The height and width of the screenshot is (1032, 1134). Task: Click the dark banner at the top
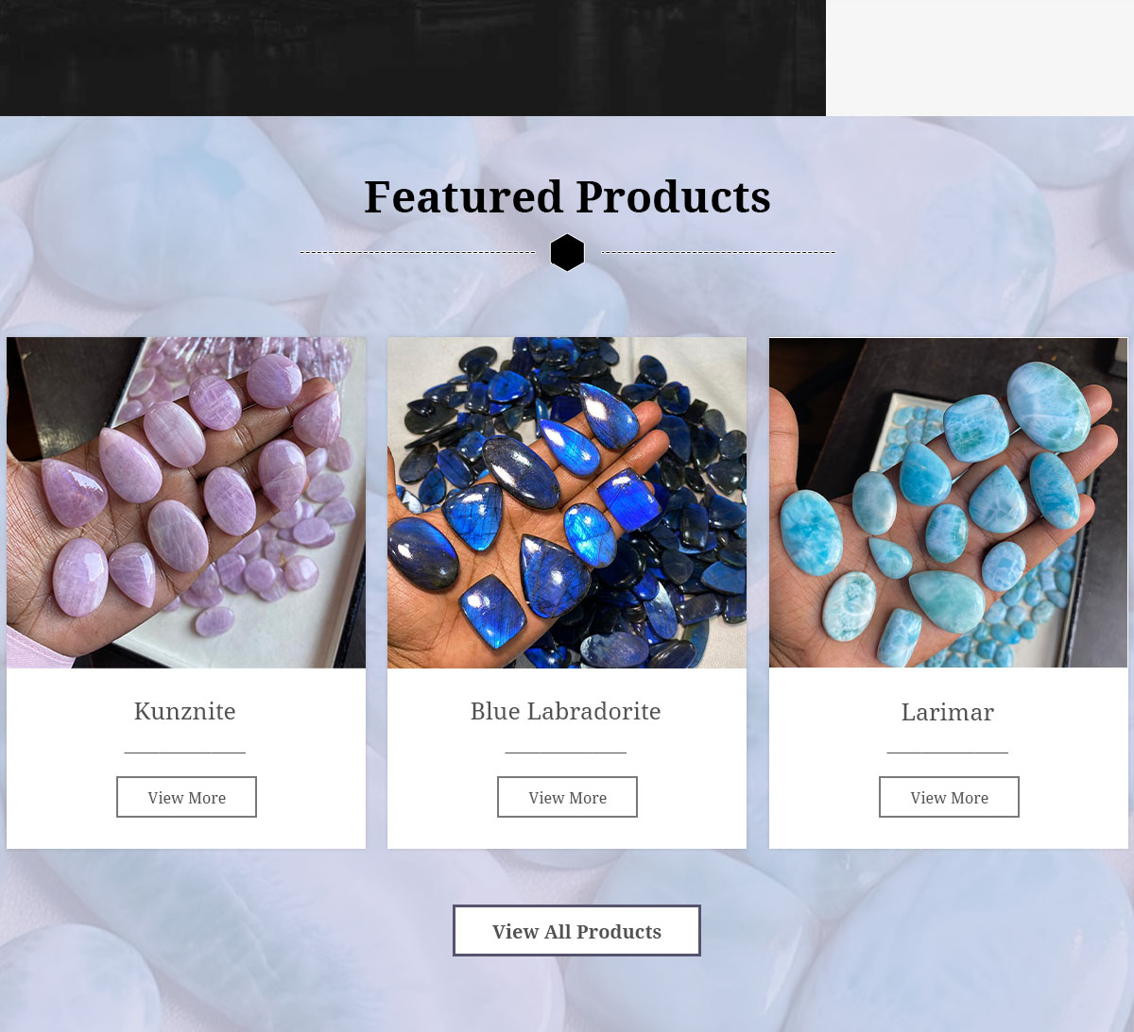pos(413,58)
